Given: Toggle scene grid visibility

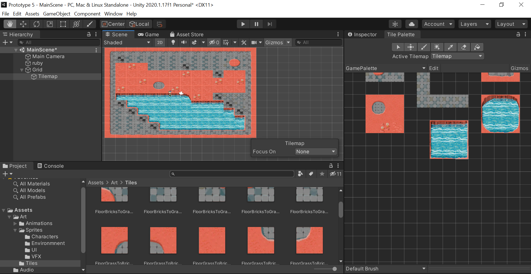Looking at the screenshot, I should coord(226,42).
